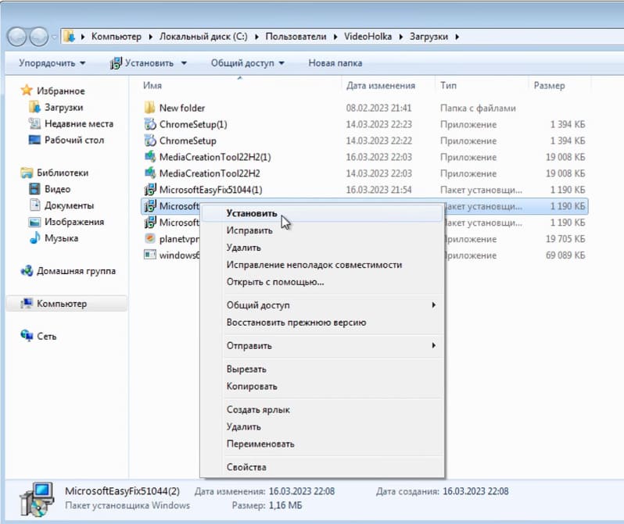Open Рабочий стол in sidebar
Image resolution: width=624 pixels, height=524 pixels.
coord(74,140)
